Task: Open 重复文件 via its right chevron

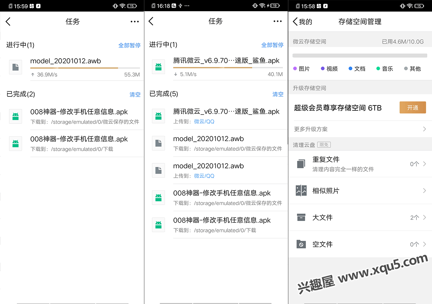Action: pyautogui.click(x=424, y=164)
